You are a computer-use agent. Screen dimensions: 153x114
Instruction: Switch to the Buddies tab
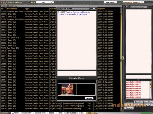tap(138, 102)
